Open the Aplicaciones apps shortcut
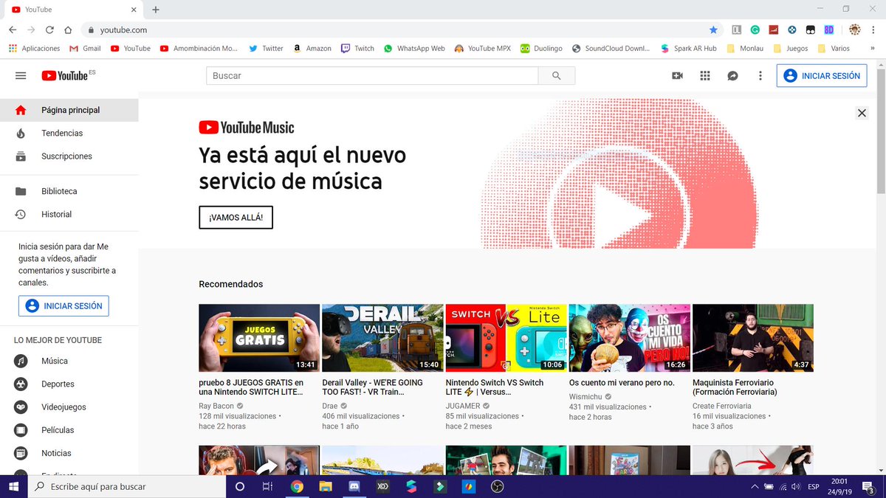 point(35,48)
